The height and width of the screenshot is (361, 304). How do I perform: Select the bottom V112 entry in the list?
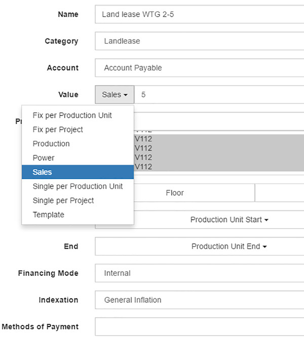(219, 166)
